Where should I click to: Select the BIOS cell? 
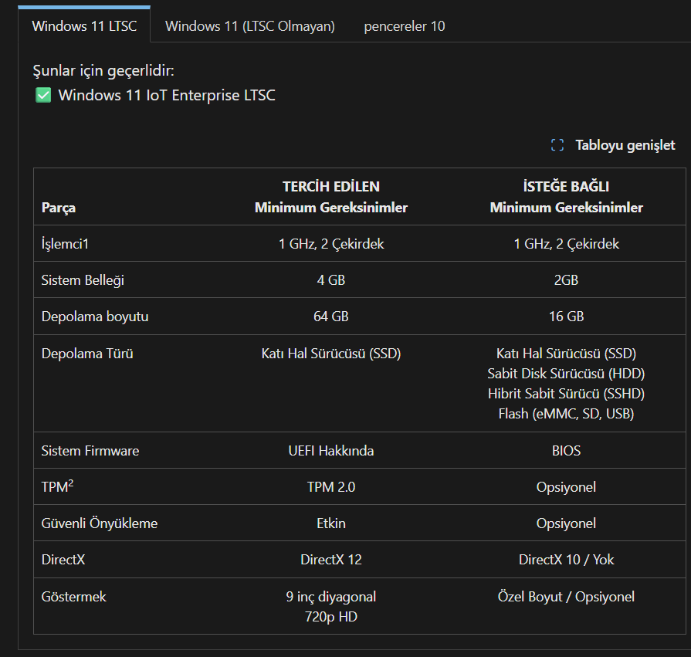pos(566,451)
